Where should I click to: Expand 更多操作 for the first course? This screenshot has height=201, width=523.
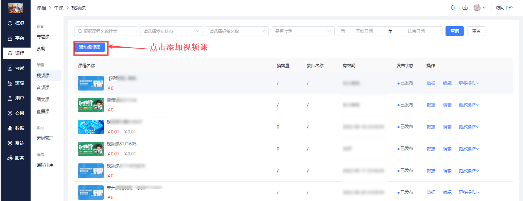469,83
